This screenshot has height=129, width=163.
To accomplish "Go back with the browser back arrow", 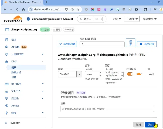I will click(x=5, y=10).
